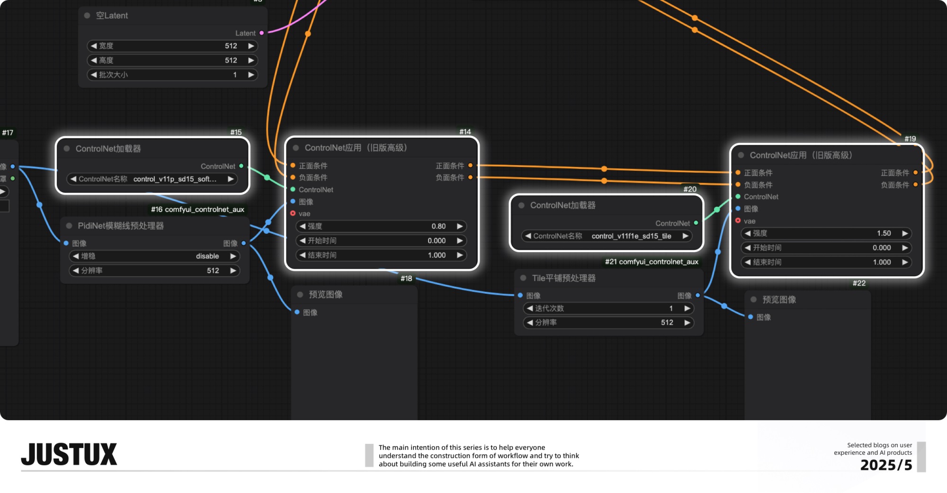Decrease 高度 value with left arrow

point(94,61)
